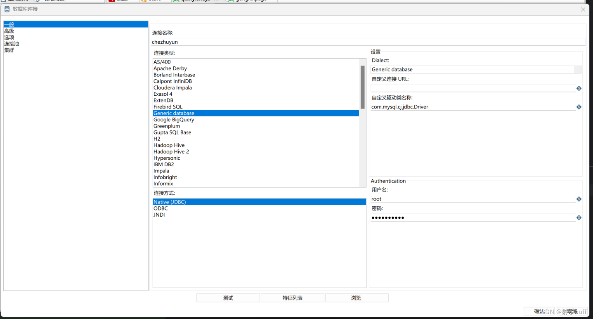Viewport: 593px width, 319px height.
Task: Click the 取消 button
Action: coord(572,312)
